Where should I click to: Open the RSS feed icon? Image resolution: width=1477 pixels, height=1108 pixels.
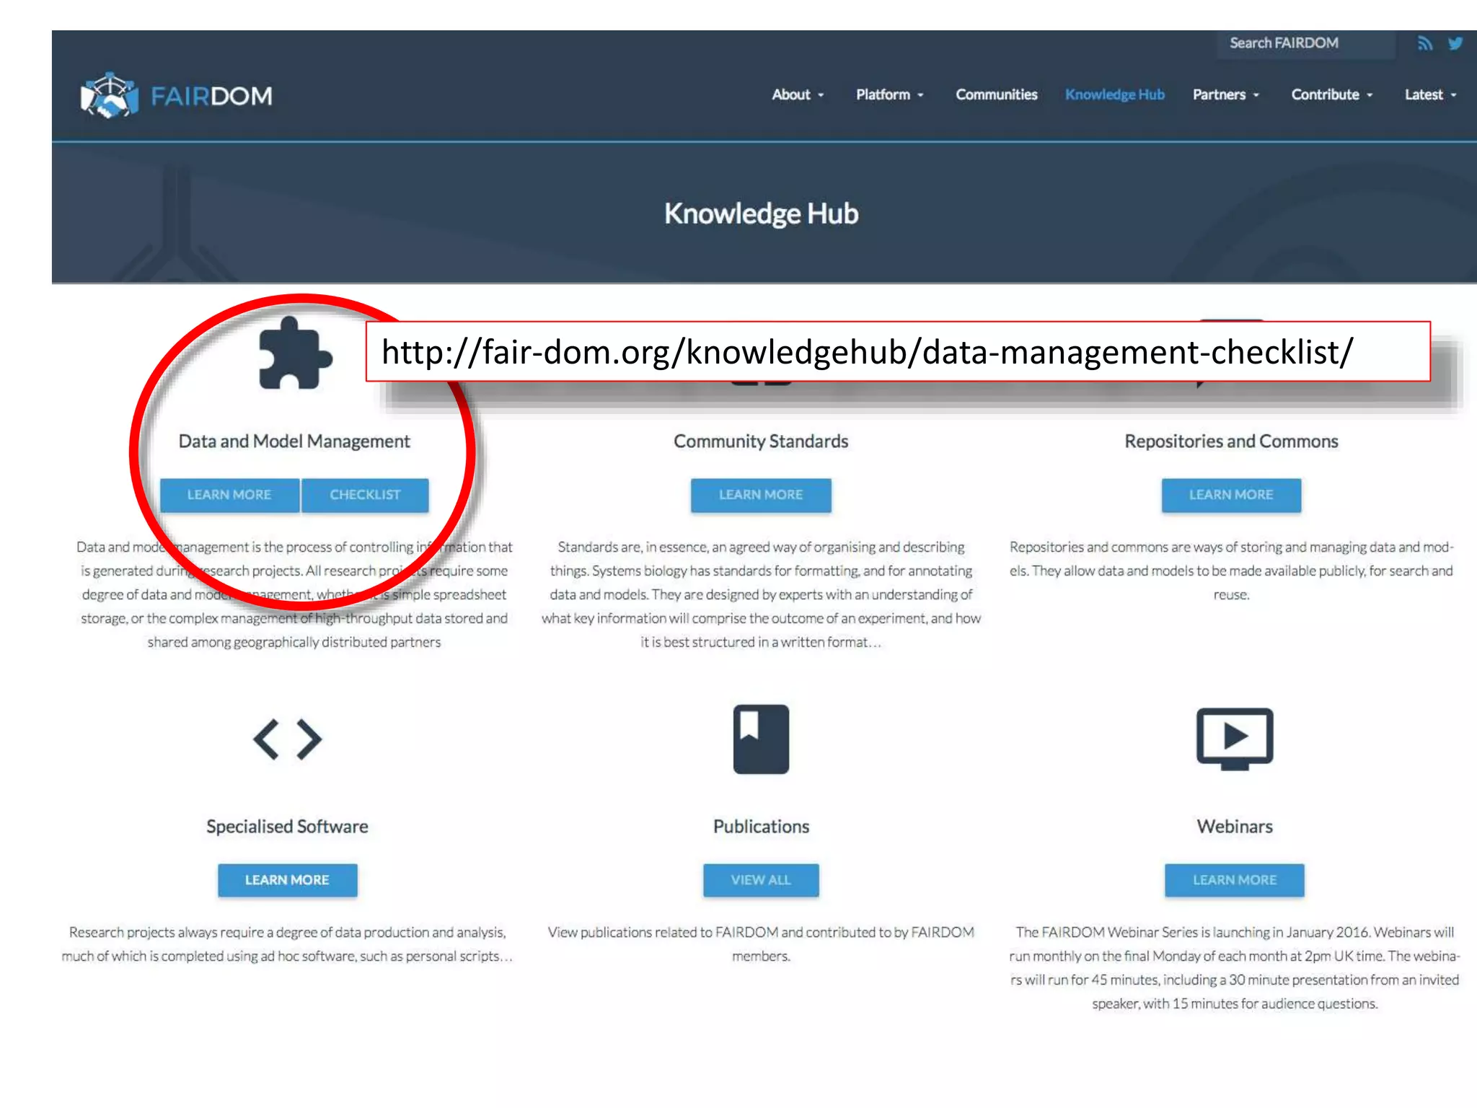1424,43
